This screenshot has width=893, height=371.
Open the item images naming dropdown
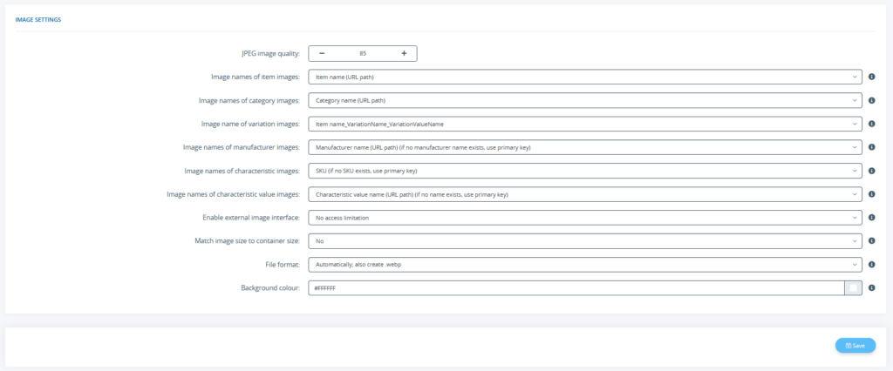[585, 77]
